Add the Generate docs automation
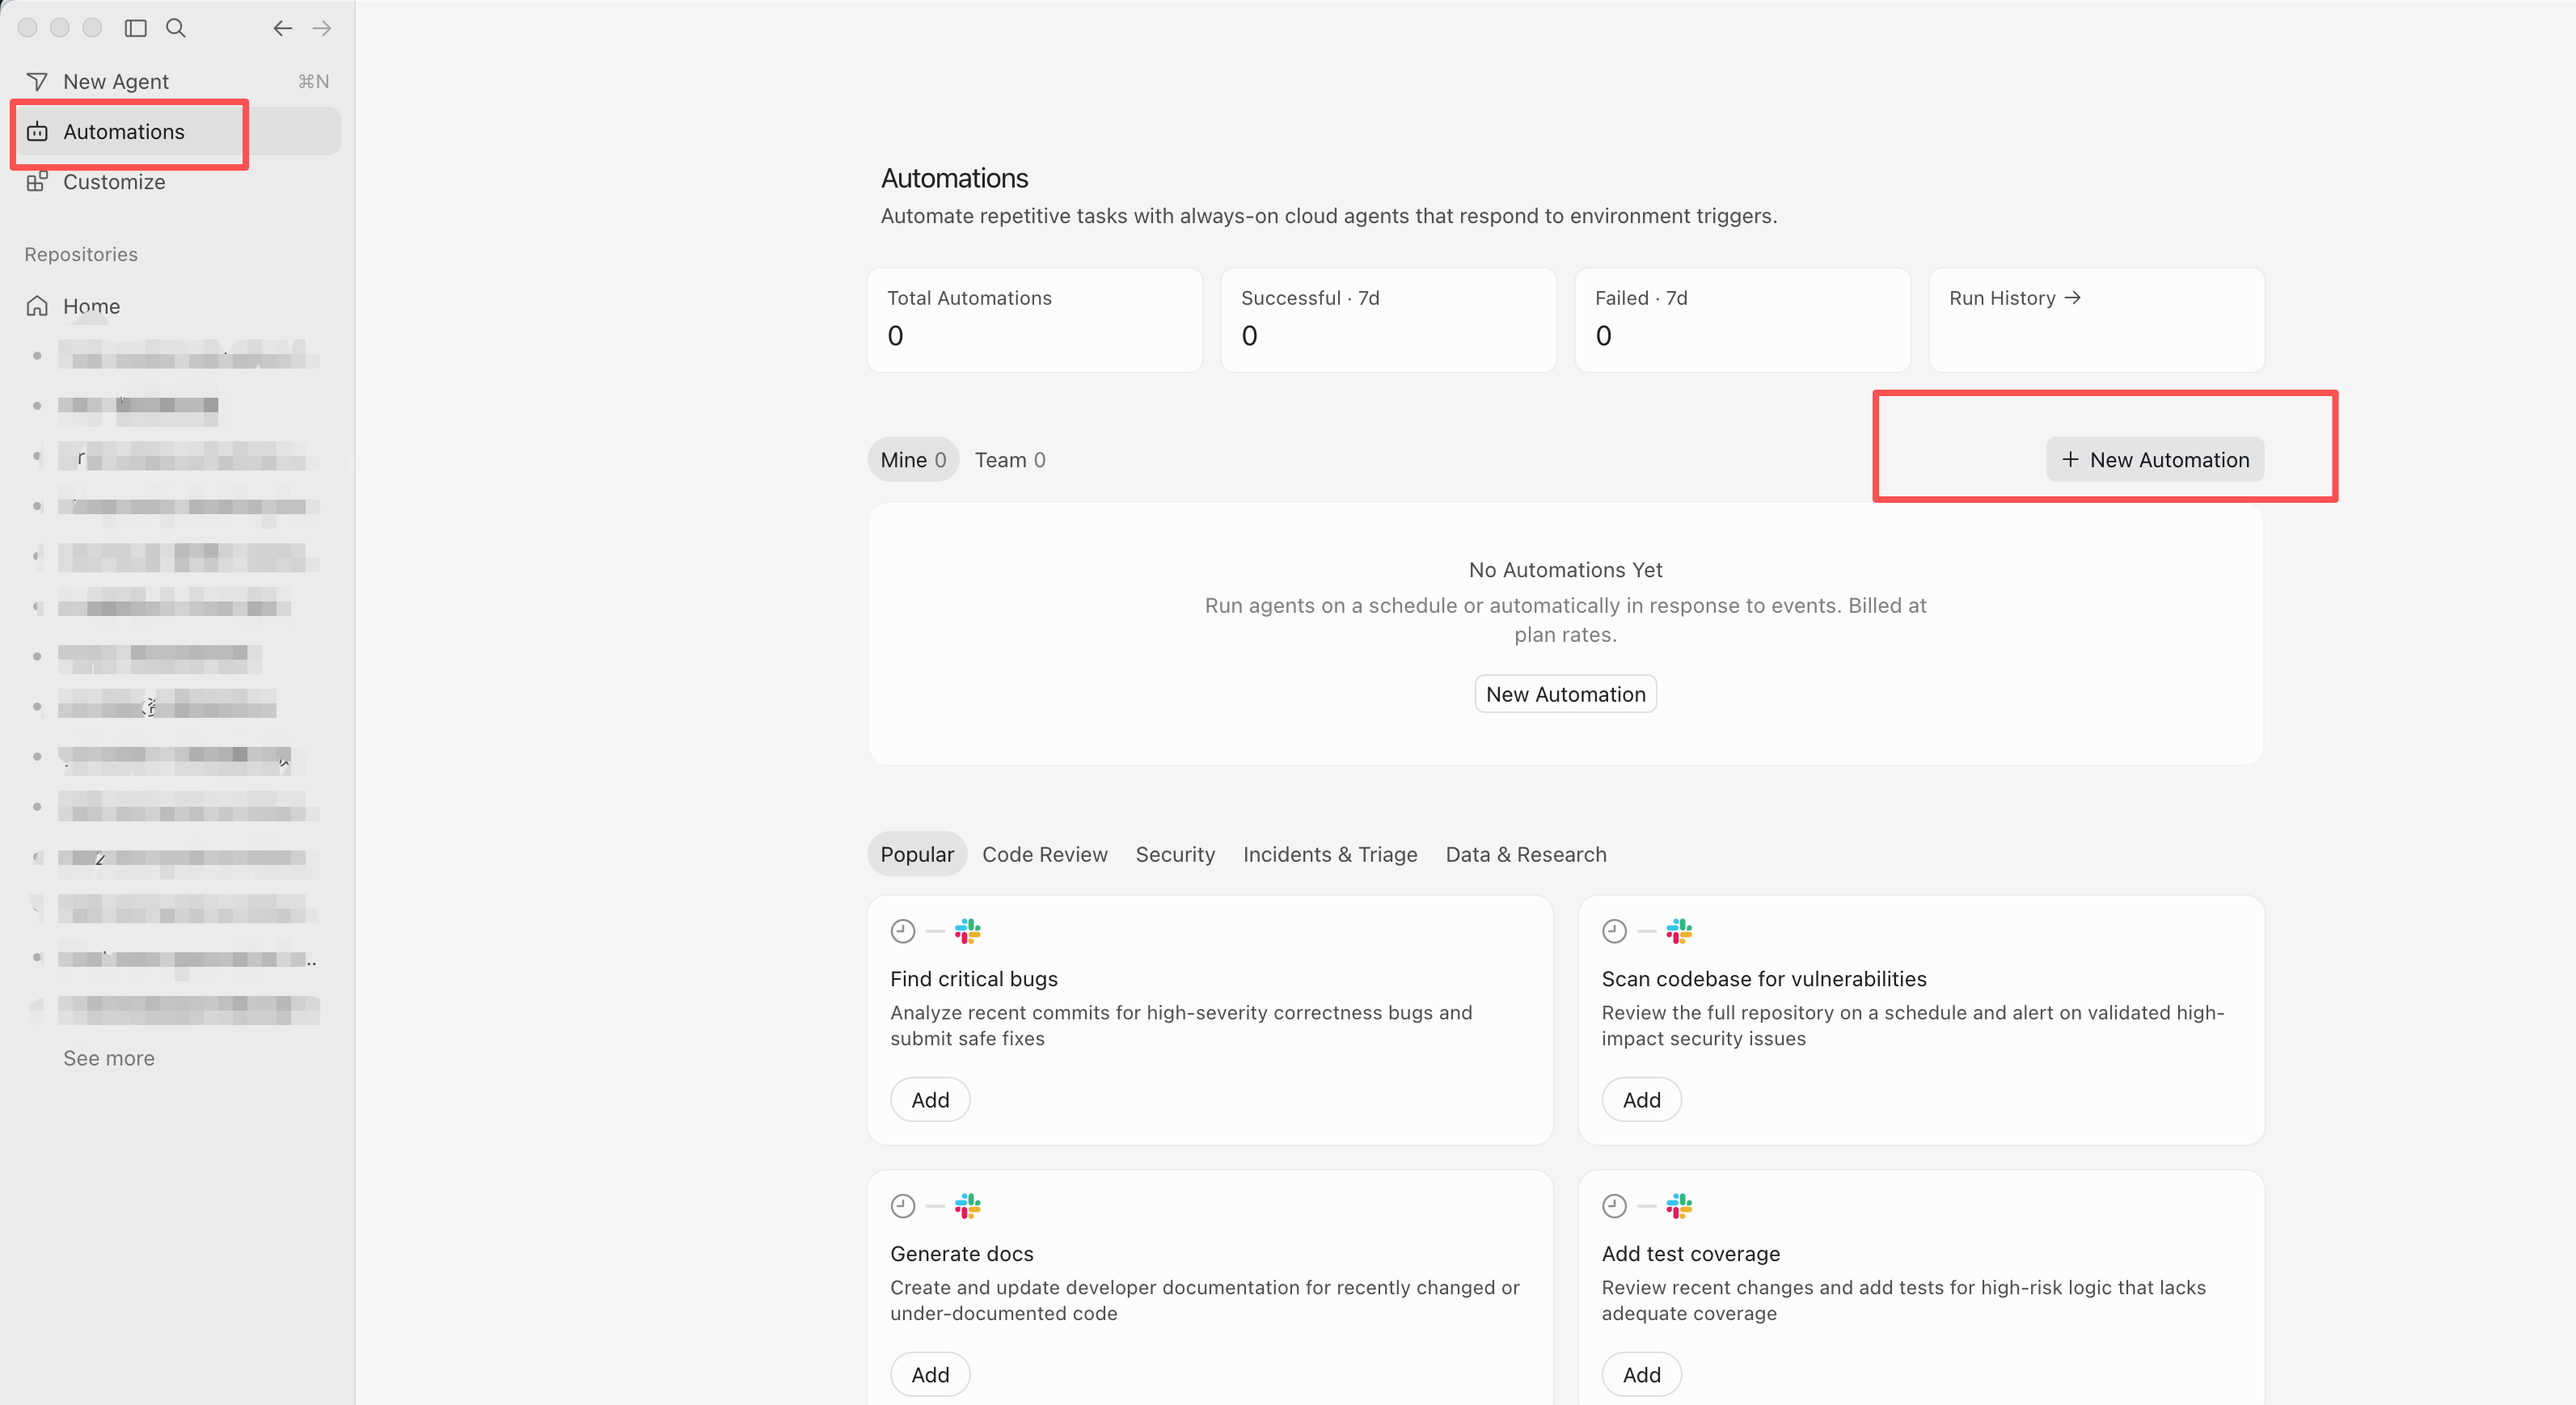Viewport: 2576px width, 1405px height. [930, 1374]
